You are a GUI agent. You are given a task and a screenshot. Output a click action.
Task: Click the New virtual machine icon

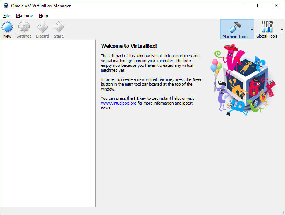tap(7, 27)
